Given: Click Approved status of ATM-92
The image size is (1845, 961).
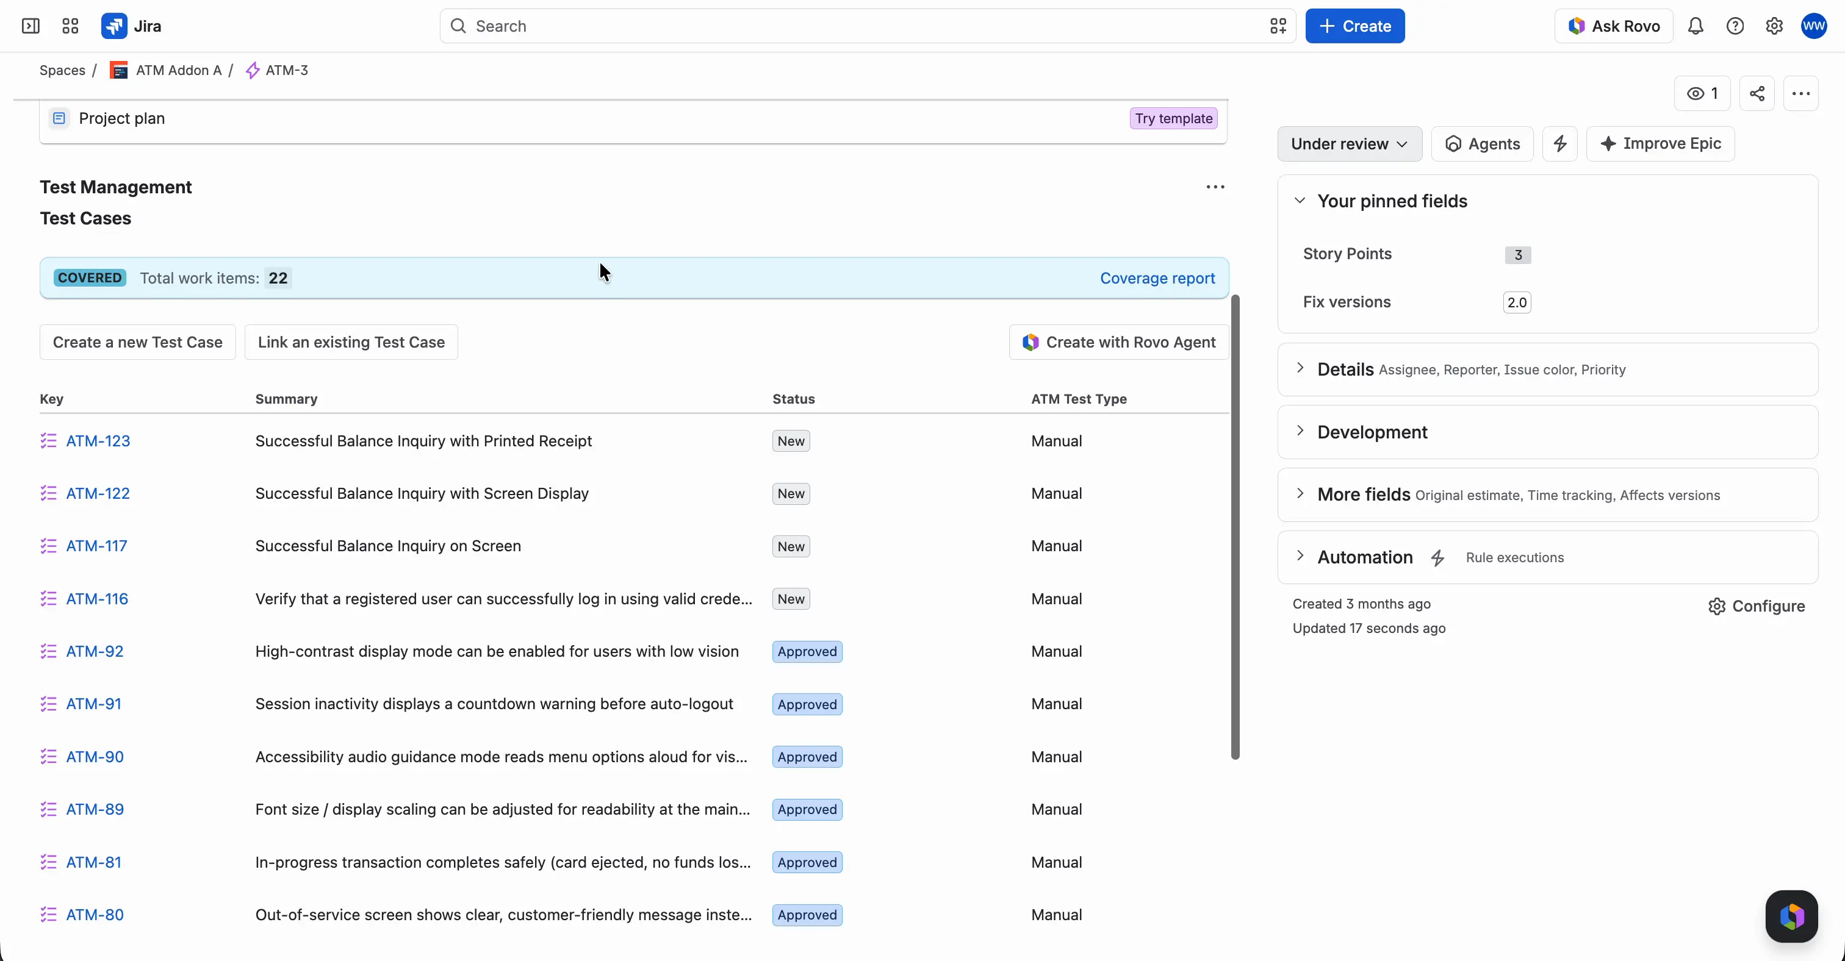Looking at the screenshot, I should click(x=807, y=651).
